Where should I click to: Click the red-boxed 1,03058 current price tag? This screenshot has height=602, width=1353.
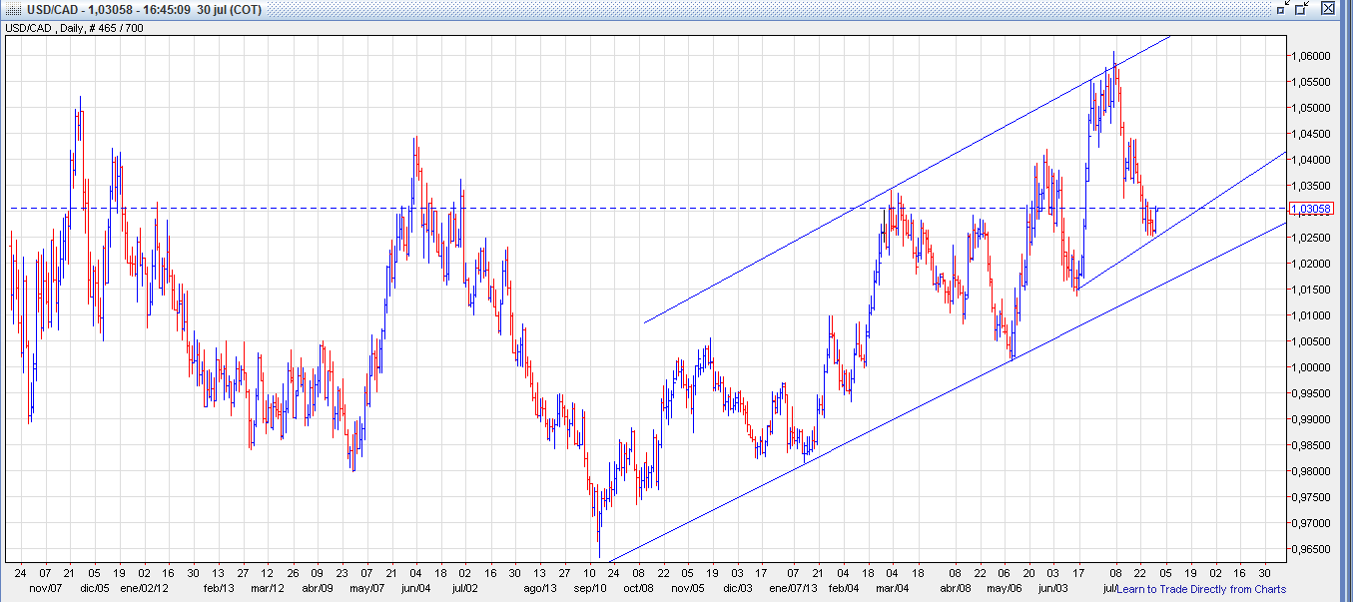(1310, 209)
